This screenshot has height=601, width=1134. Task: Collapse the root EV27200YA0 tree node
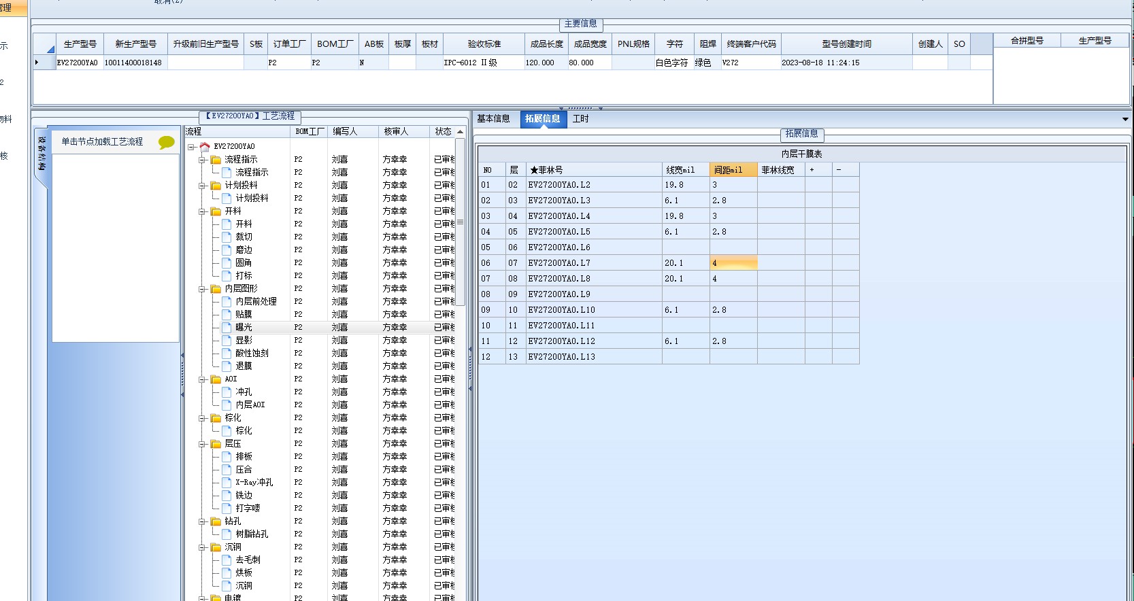[191, 146]
